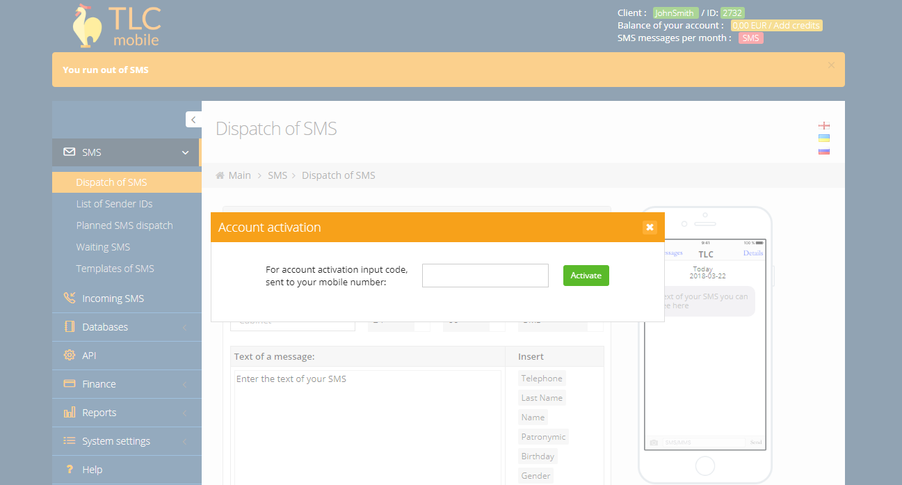Click the TLC mobile rooster logo
Image resolution: width=902 pixels, height=485 pixels.
pos(117,26)
